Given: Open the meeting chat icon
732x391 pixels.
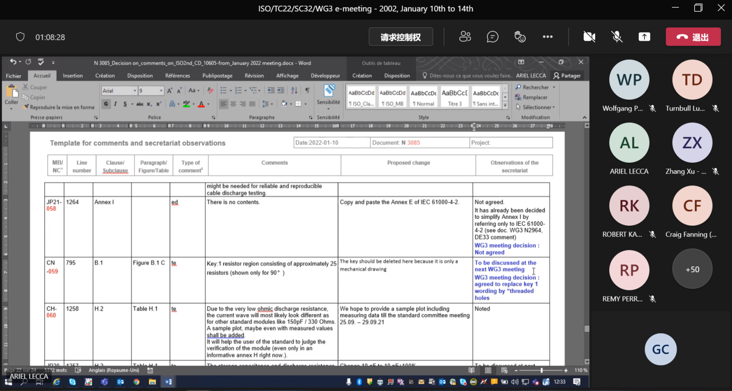Looking at the screenshot, I should point(492,37).
